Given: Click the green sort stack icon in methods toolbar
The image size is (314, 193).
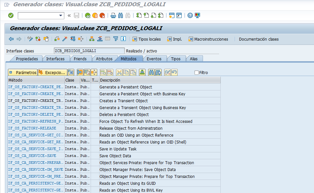Looking at the screenshot, I should pos(142,72).
